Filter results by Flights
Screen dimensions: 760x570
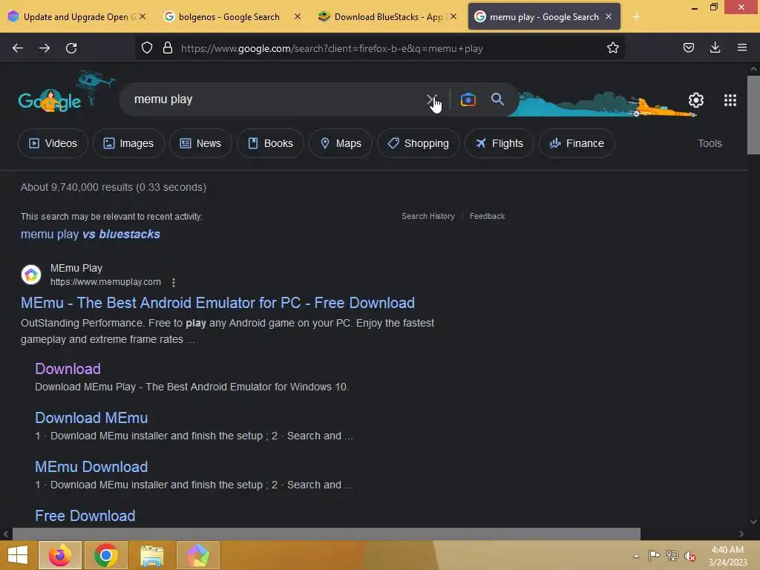click(x=499, y=143)
